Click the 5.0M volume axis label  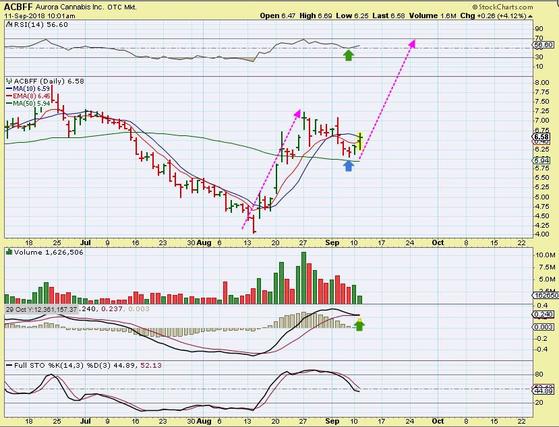click(548, 280)
